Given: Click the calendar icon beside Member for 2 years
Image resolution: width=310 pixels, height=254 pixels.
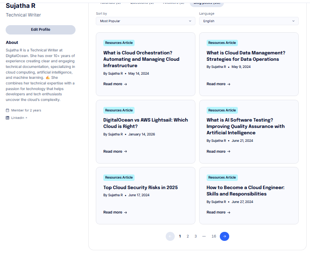Looking at the screenshot, I should click(x=8, y=110).
